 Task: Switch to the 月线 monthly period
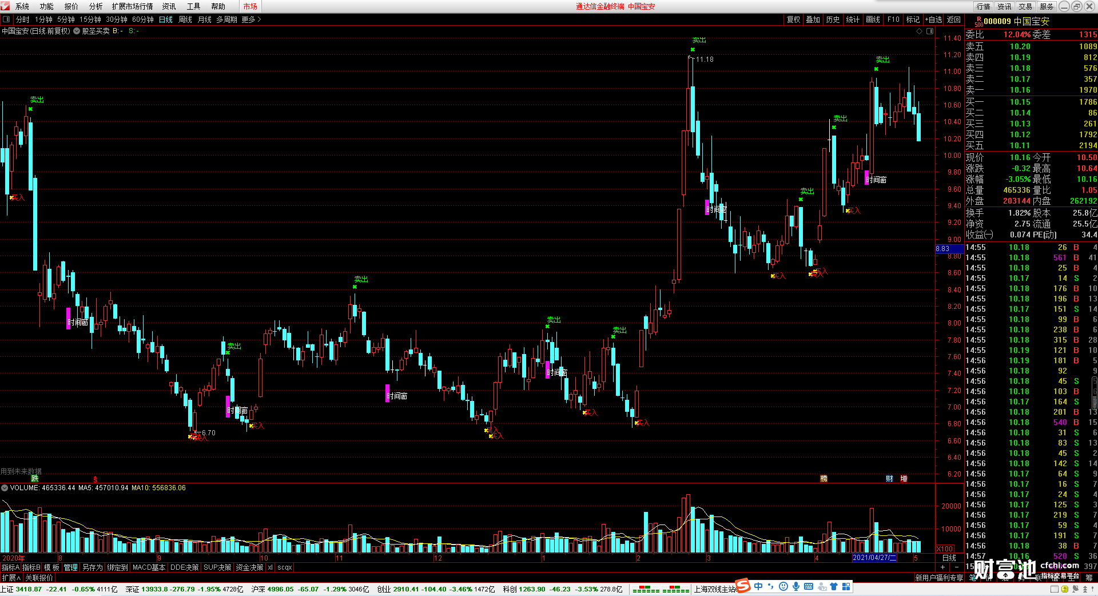[205, 19]
